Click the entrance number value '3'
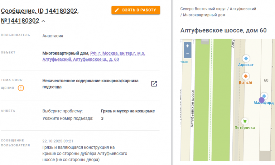Screen dimensions: 275x165 (x=102, y=118)
